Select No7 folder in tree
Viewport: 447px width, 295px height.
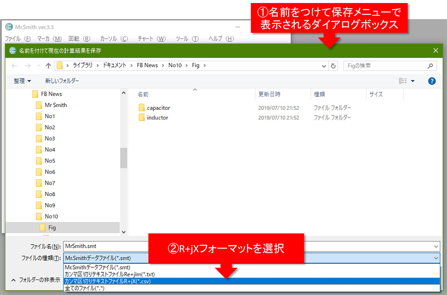tap(50, 183)
